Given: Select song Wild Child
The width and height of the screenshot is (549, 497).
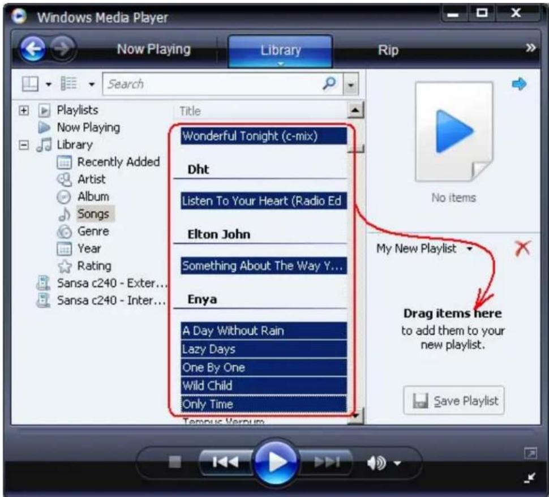Looking at the screenshot, I should [264, 385].
